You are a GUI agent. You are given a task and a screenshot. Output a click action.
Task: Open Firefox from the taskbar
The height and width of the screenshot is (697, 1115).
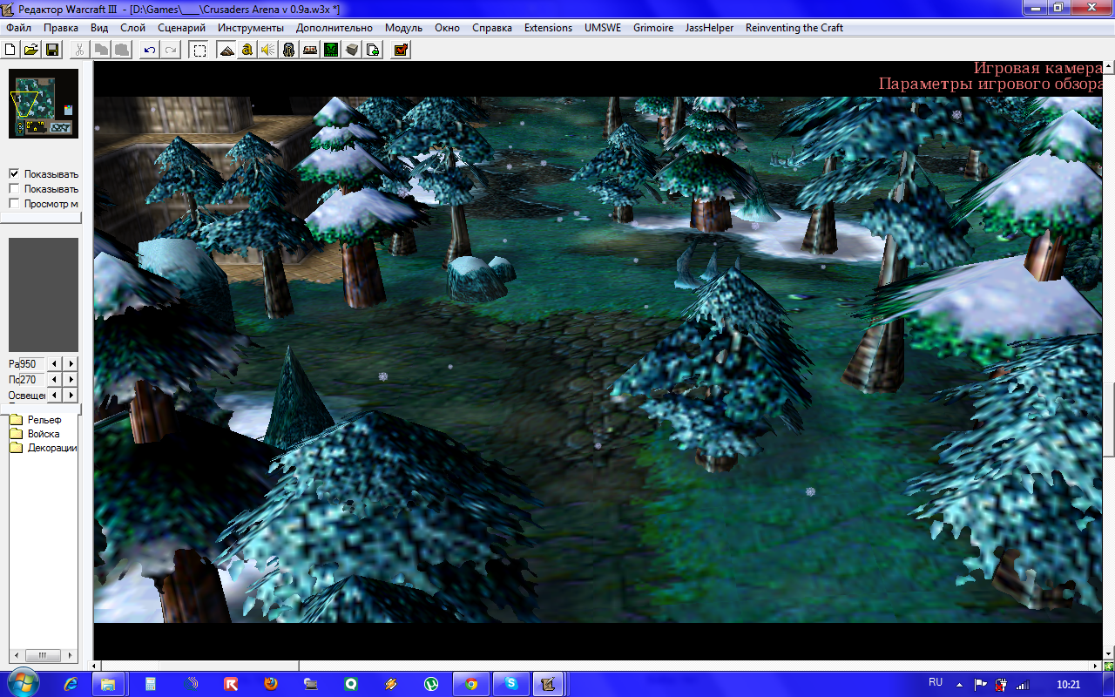point(271,684)
